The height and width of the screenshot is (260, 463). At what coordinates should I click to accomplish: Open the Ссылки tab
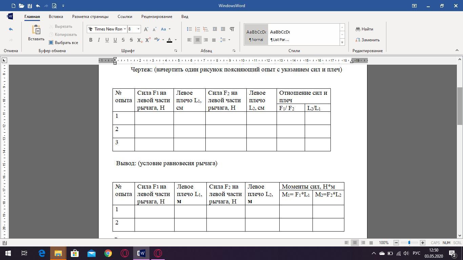pyautogui.click(x=125, y=17)
